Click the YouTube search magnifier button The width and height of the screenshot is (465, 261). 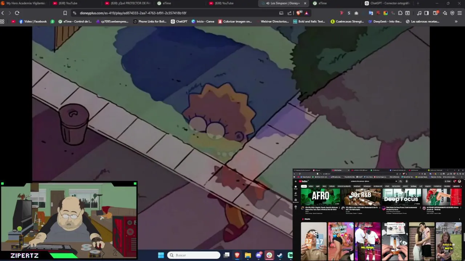click(x=401, y=181)
